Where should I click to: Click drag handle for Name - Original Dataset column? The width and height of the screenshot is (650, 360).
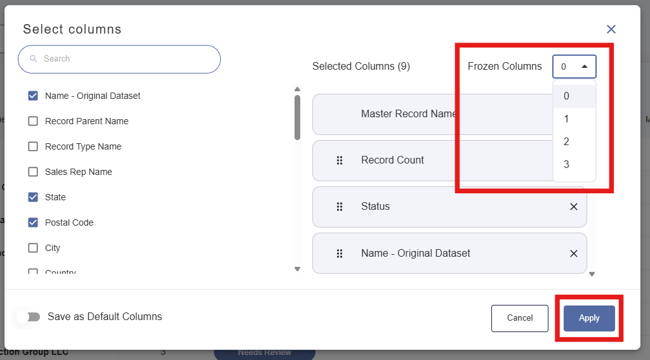pos(340,254)
